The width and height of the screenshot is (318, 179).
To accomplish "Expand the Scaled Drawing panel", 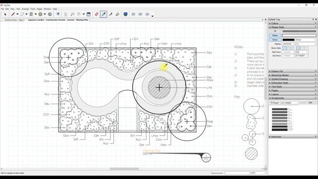I will click(x=293, y=79).
